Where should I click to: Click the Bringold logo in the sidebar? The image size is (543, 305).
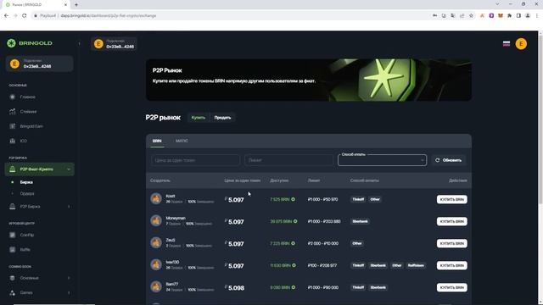click(x=30, y=43)
